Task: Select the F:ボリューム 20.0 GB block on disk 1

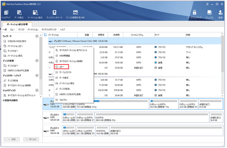Action: coord(188,104)
